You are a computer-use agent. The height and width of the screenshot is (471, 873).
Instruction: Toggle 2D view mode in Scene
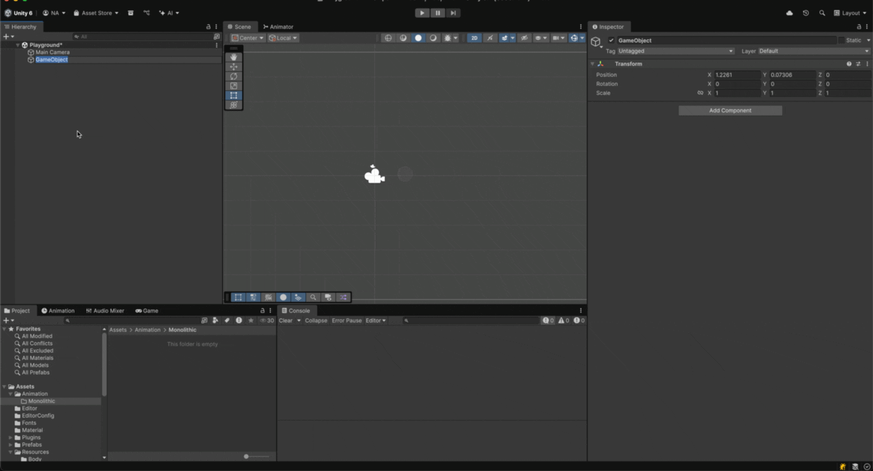[474, 38]
